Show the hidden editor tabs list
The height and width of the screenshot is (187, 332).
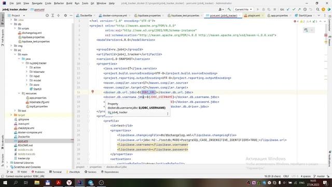point(319,16)
